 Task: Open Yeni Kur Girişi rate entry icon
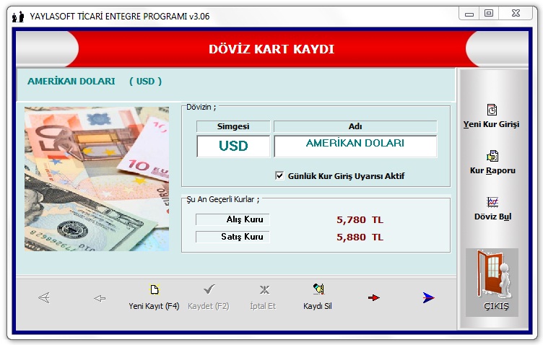492,110
